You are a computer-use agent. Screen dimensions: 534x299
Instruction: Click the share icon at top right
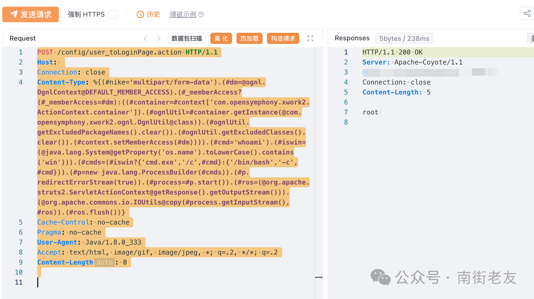tap(527, 13)
